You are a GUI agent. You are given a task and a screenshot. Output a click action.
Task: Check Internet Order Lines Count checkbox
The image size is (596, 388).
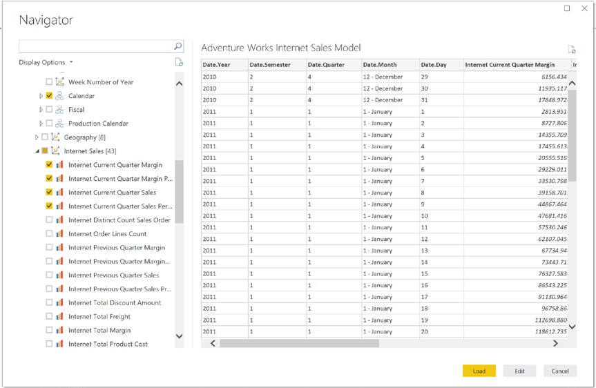pyautogui.click(x=49, y=234)
